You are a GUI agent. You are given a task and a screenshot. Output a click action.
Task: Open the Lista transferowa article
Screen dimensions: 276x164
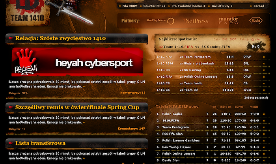[x=40, y=143]
